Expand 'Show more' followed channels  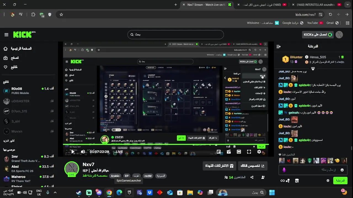[x=9, y=141]
